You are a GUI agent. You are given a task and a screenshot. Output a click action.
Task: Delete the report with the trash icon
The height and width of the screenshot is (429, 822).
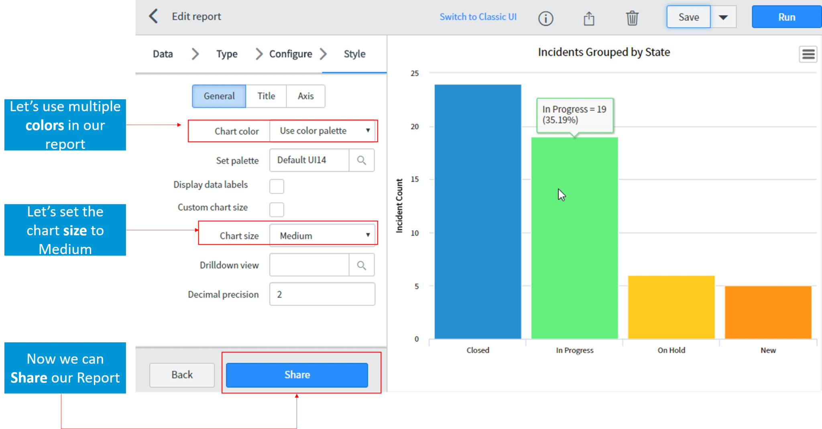tap(632, 18)
